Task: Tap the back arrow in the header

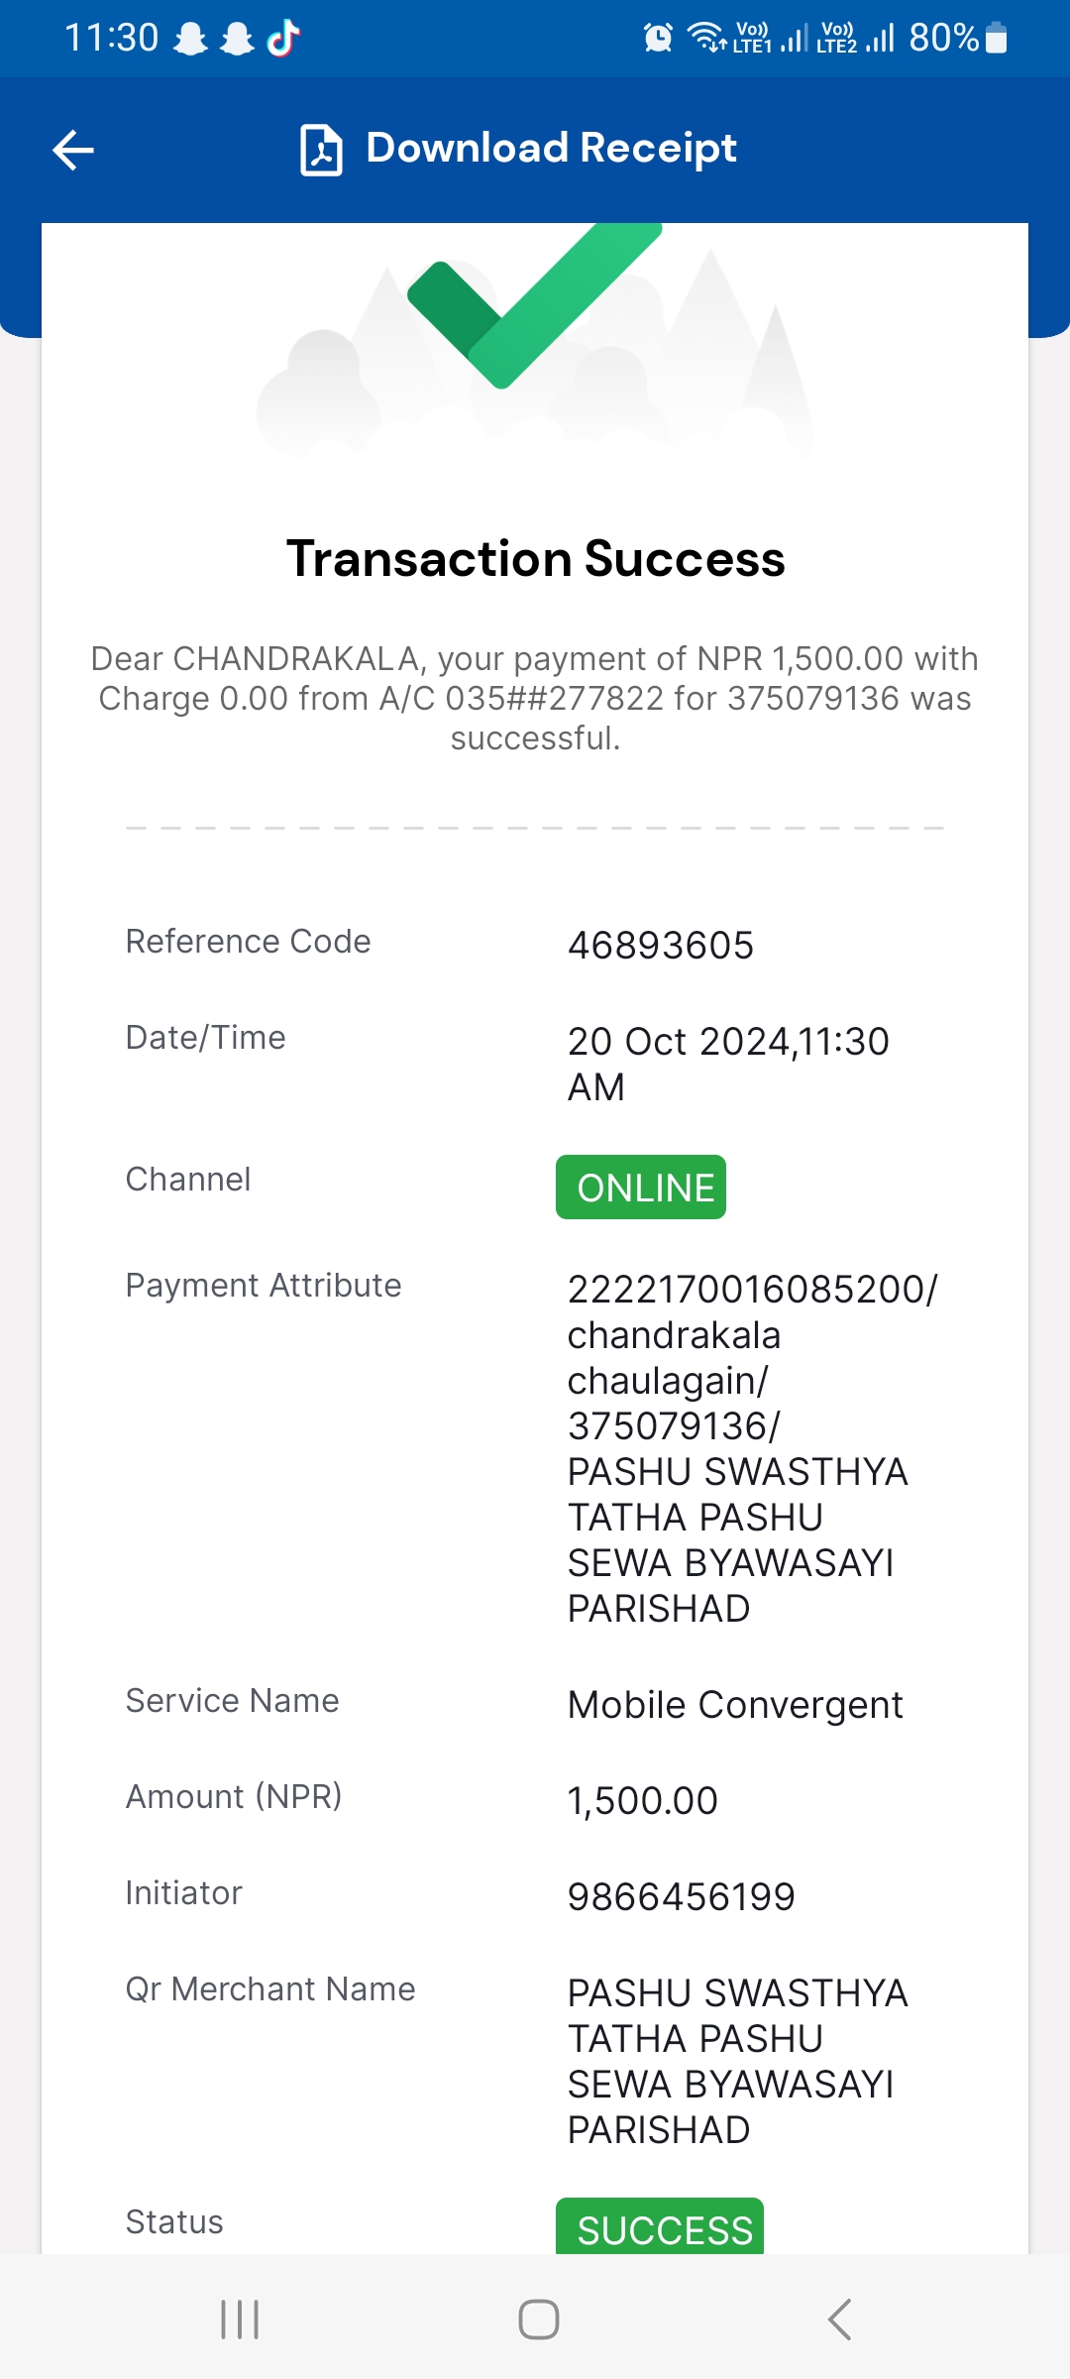Action: 73,151
